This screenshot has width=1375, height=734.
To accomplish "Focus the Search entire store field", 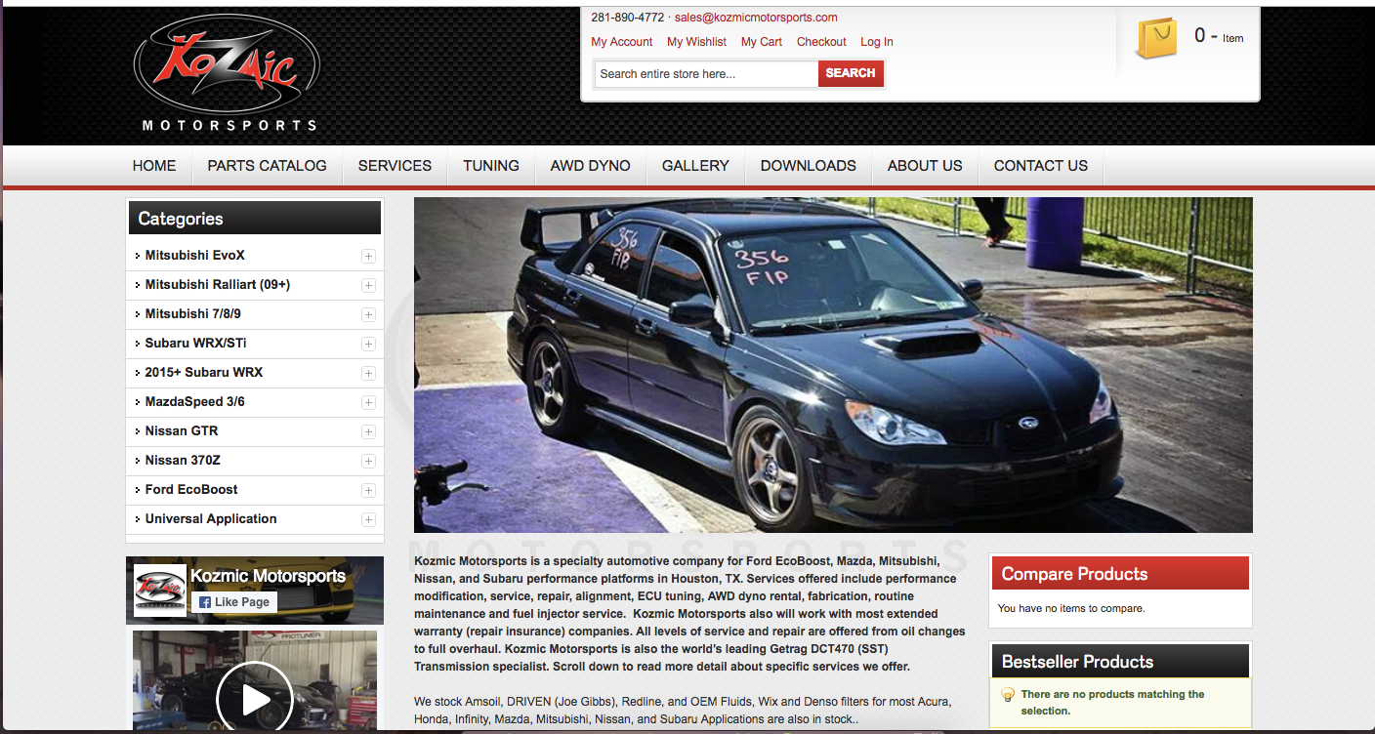I will point(706,74).
